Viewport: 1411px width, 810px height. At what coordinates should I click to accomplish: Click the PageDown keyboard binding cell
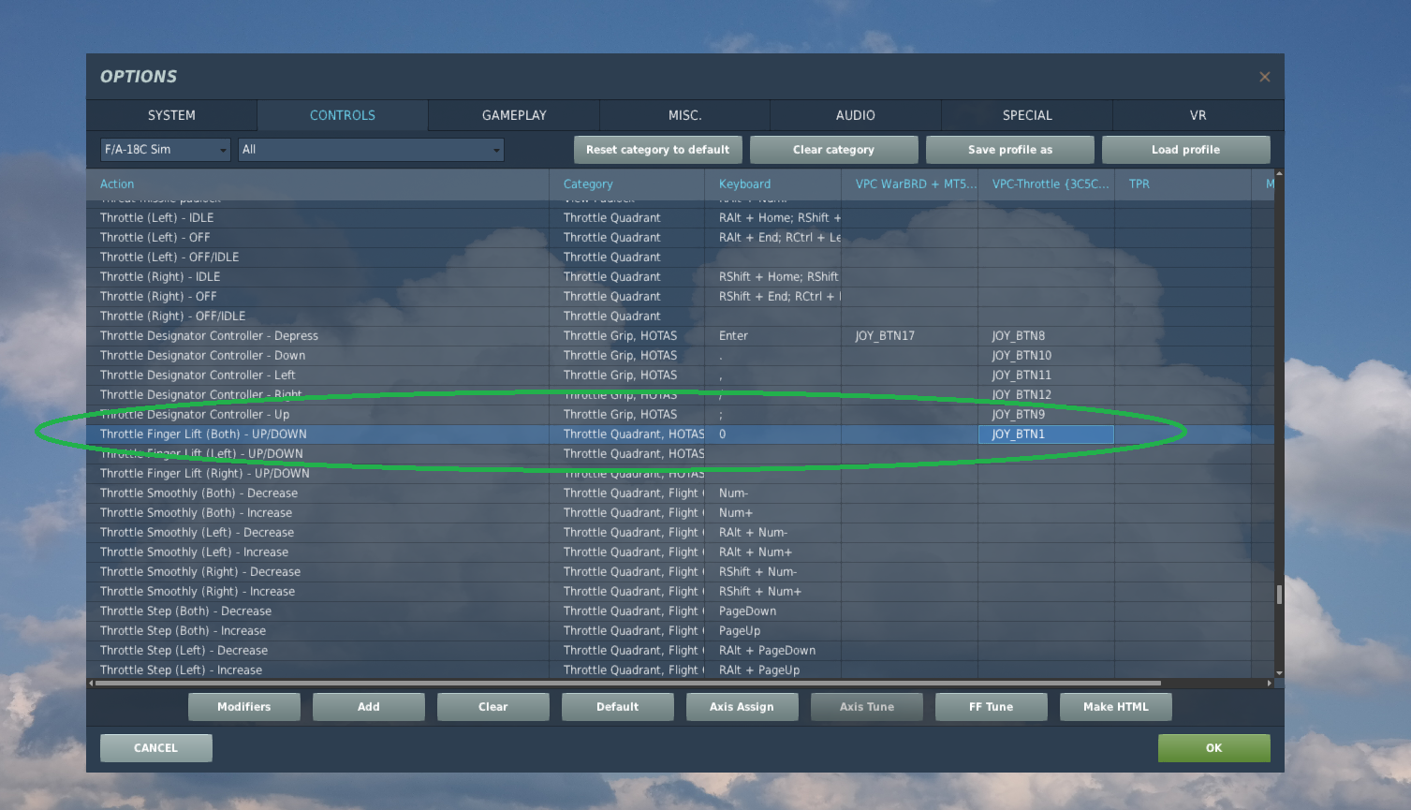click(772, 611)
